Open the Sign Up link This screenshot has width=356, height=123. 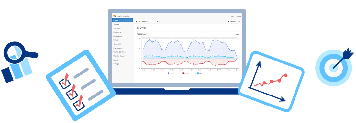point(239,16)
